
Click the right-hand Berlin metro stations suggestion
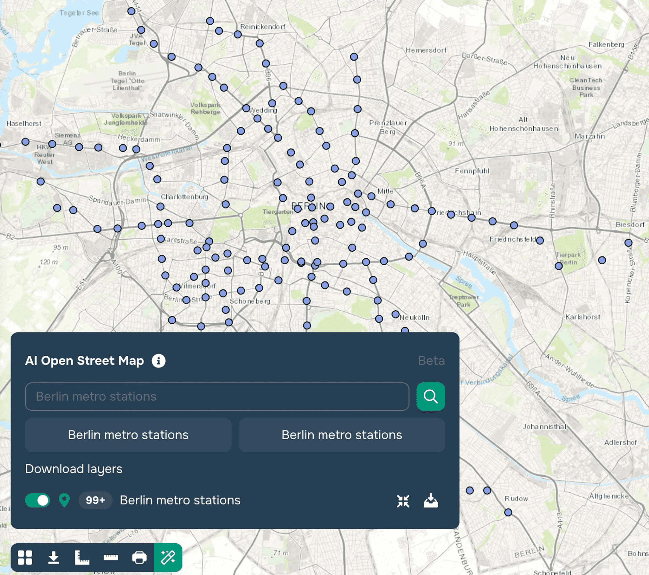[x=342, y=435]
